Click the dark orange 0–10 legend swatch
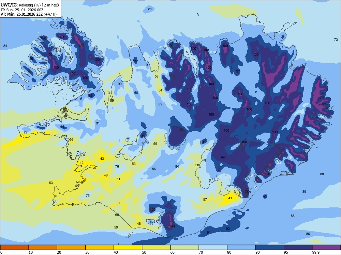Image resolution: width=341 pixels, height=255 pixels. click(14, 248)
